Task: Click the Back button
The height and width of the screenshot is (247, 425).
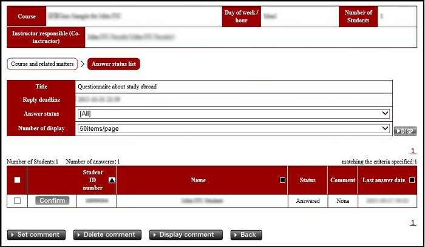Action: pyautogui.click(x=246, y=234)
